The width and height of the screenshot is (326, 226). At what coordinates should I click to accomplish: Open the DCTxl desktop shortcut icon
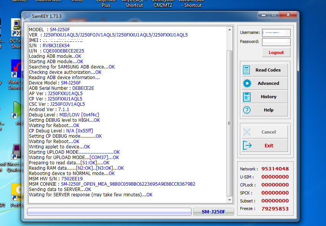(x=16, y=28)
